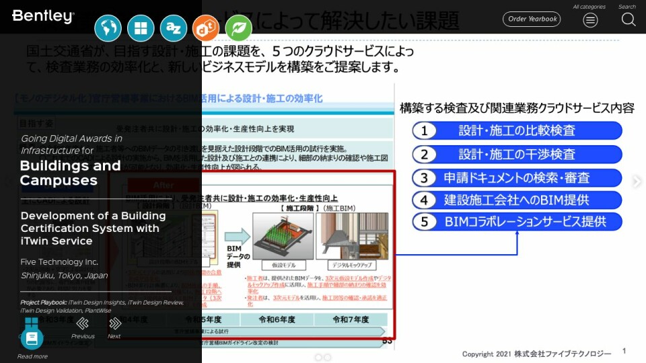
Task: Click the Buildings and Campuses heading
Action: [x=70, y=173]
